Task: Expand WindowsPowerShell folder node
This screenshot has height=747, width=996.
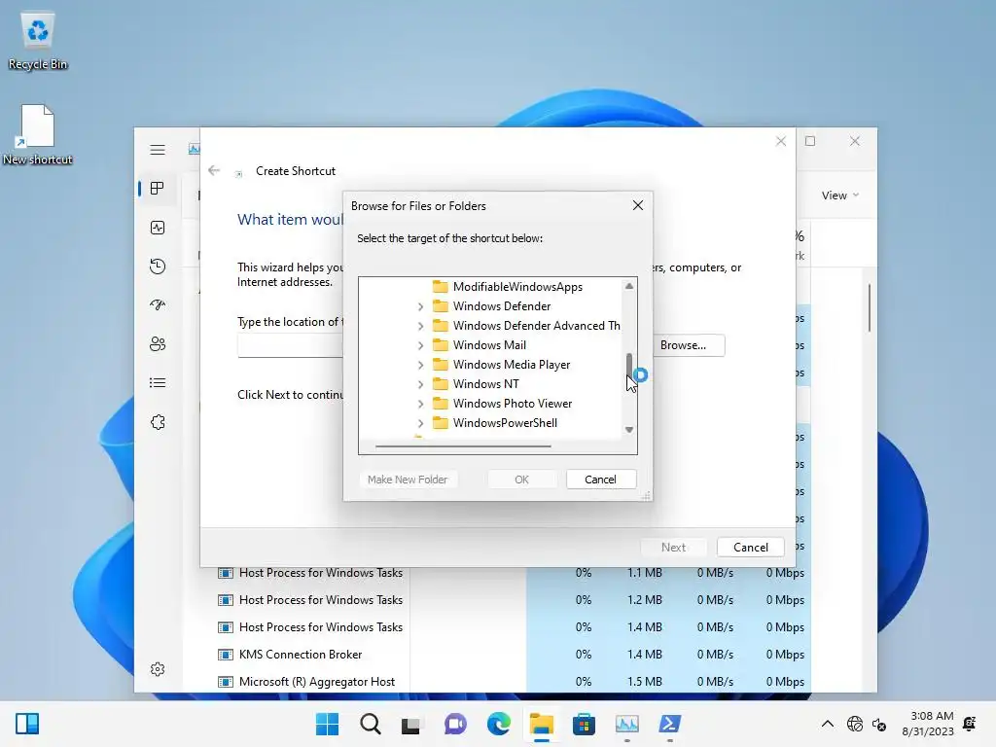Action: 420,423
